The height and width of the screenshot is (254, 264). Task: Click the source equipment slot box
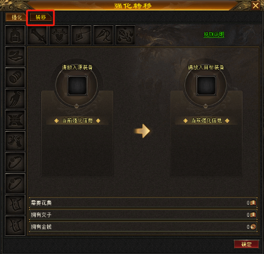coord(77,86)
